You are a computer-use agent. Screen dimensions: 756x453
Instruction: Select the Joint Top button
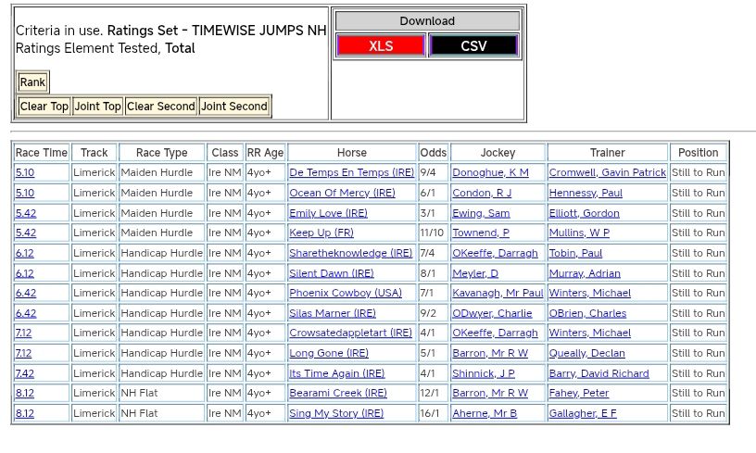tap(97, 107)
